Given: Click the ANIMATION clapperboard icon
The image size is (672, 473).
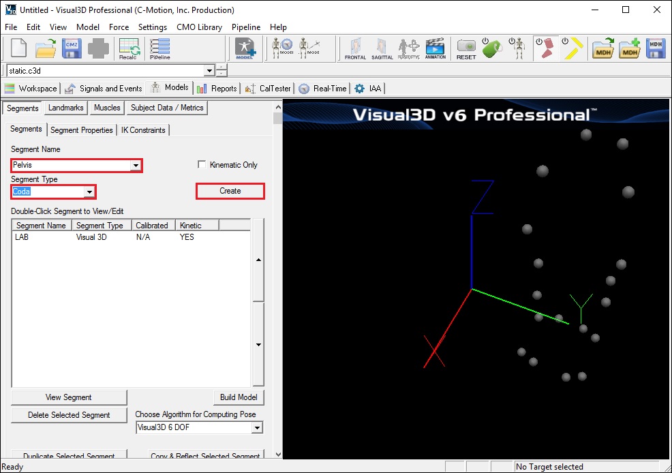Looking at the screenshot, I should pos(435,48).
